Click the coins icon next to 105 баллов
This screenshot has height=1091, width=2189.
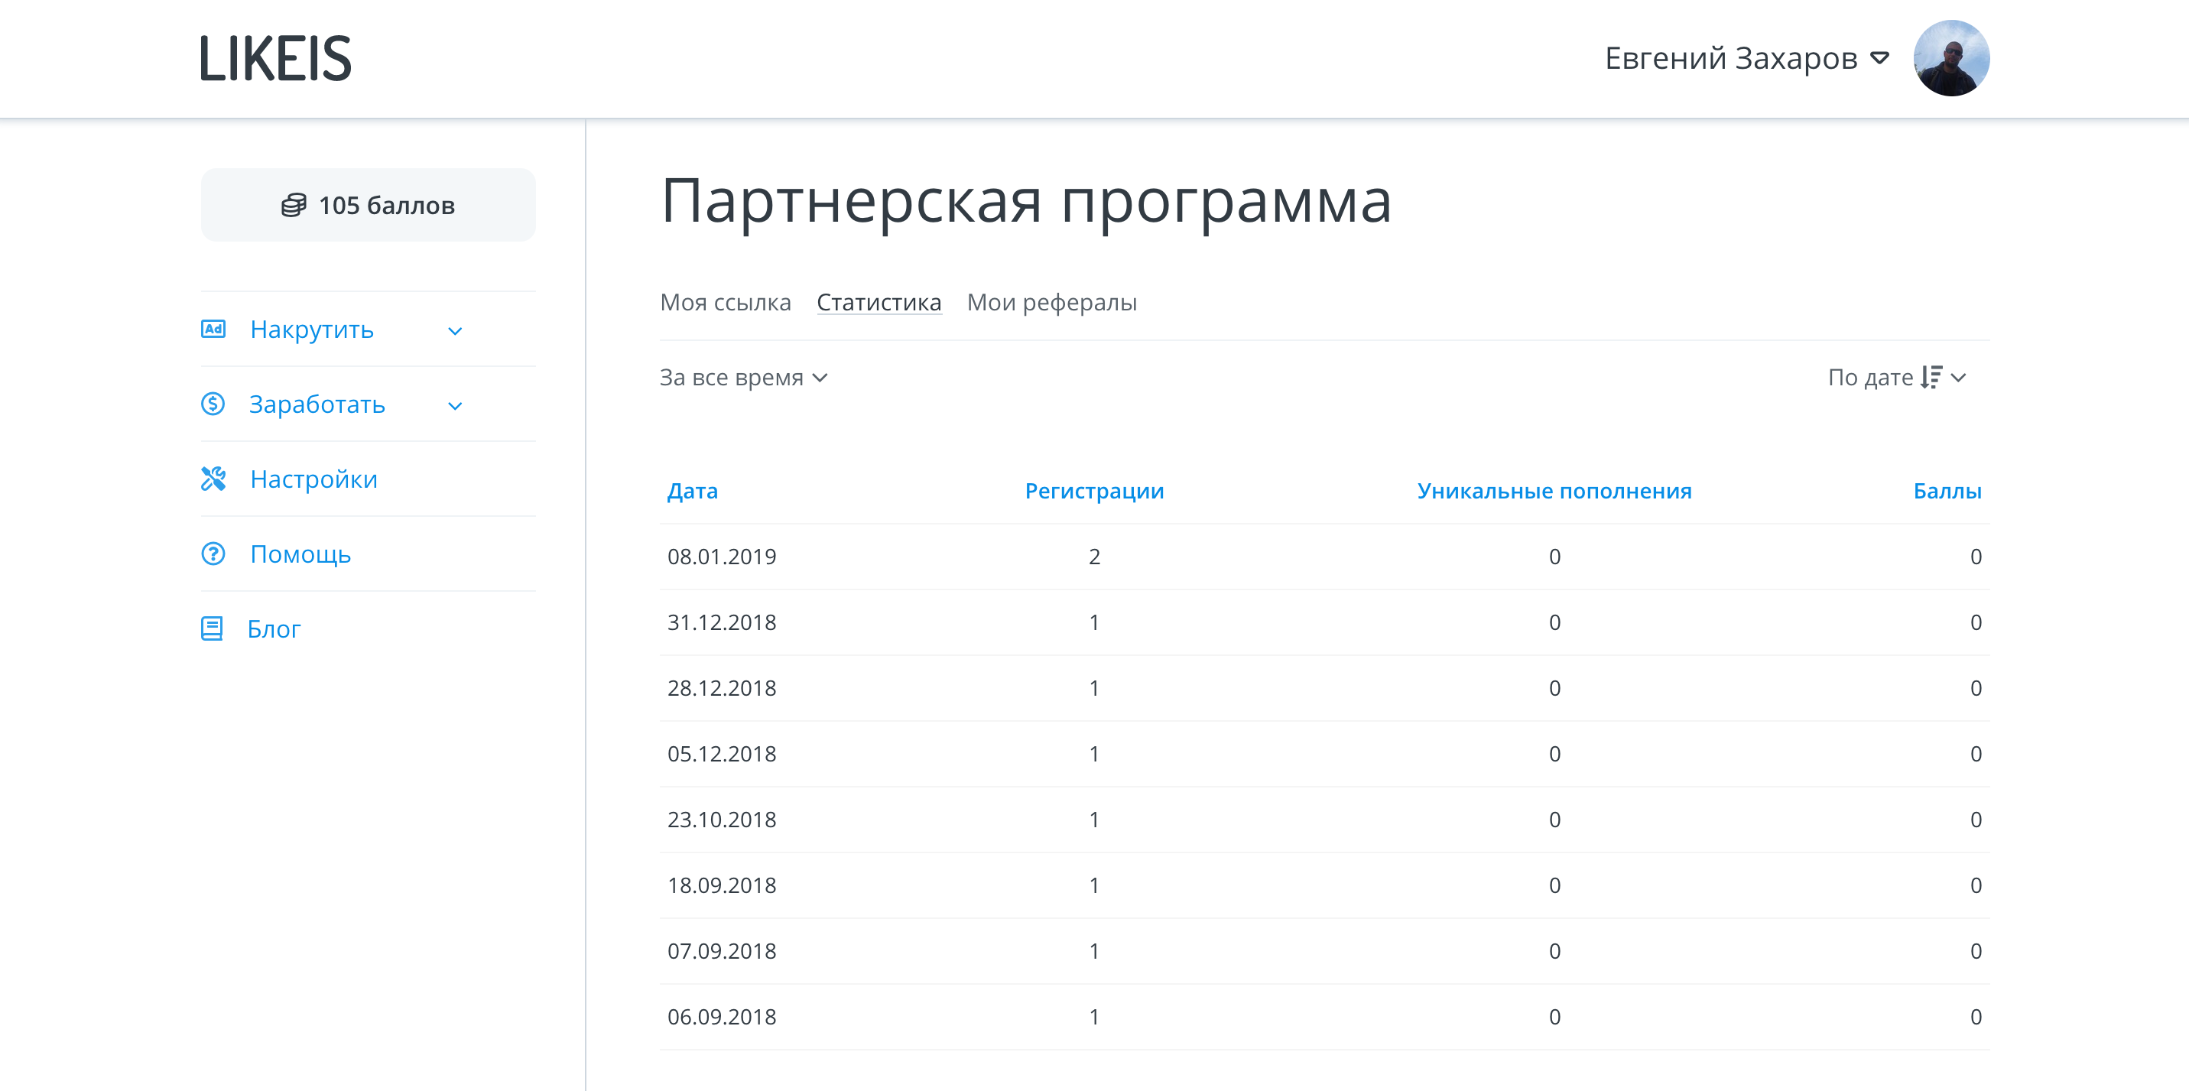[x=293, y=205]
